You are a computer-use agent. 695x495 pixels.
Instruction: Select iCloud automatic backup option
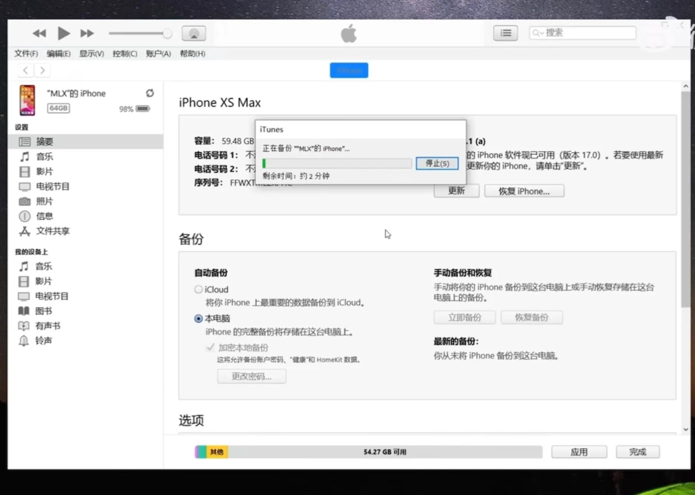tap(198, 289)
